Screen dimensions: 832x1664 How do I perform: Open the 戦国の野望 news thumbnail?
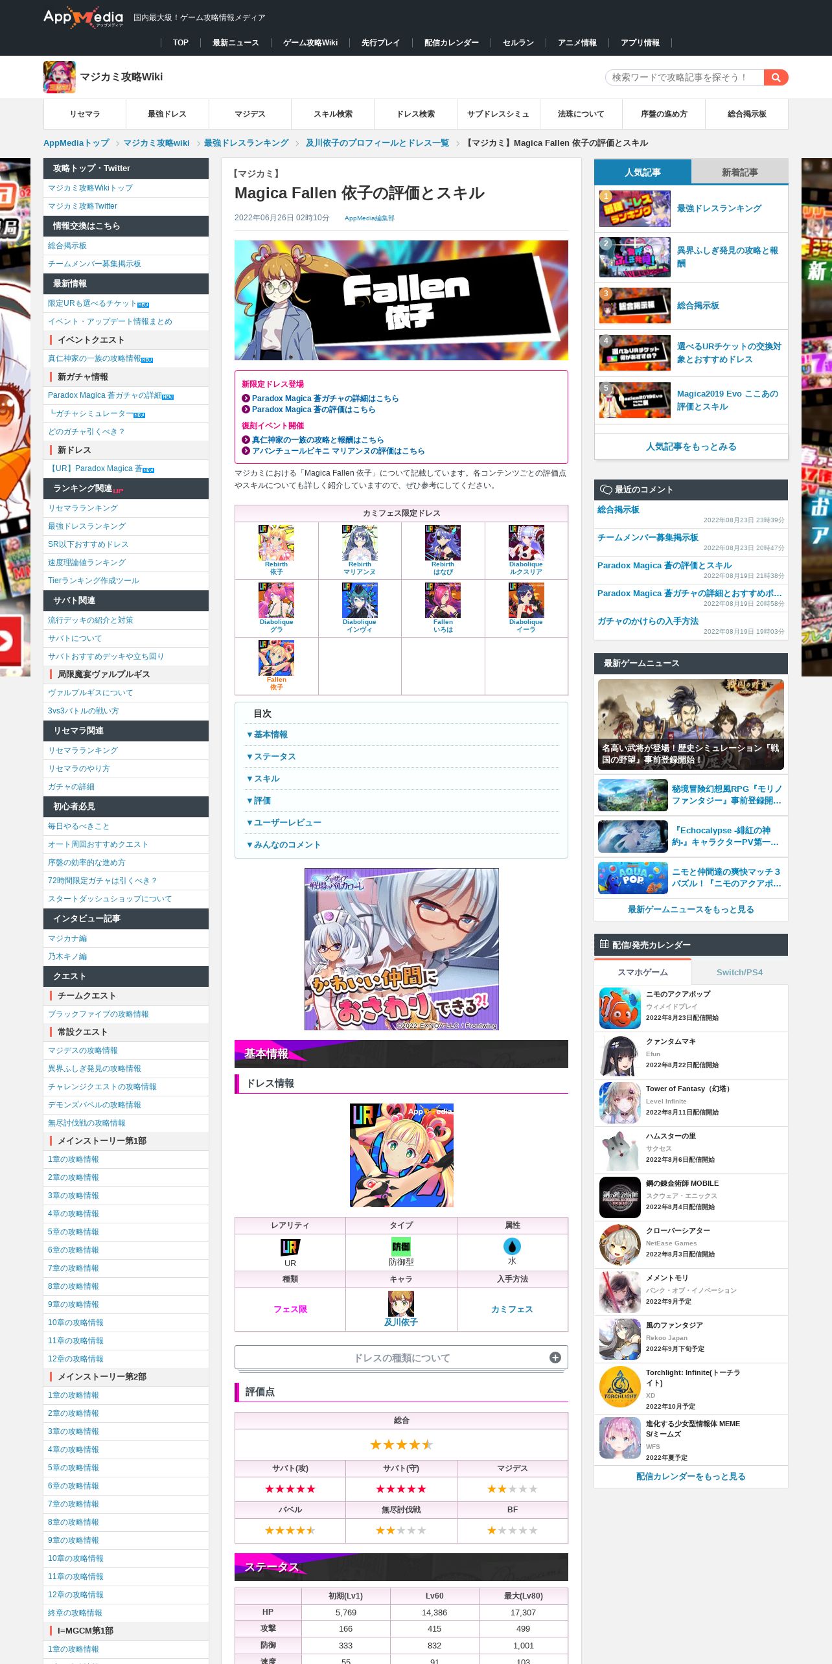coord(691,724)
